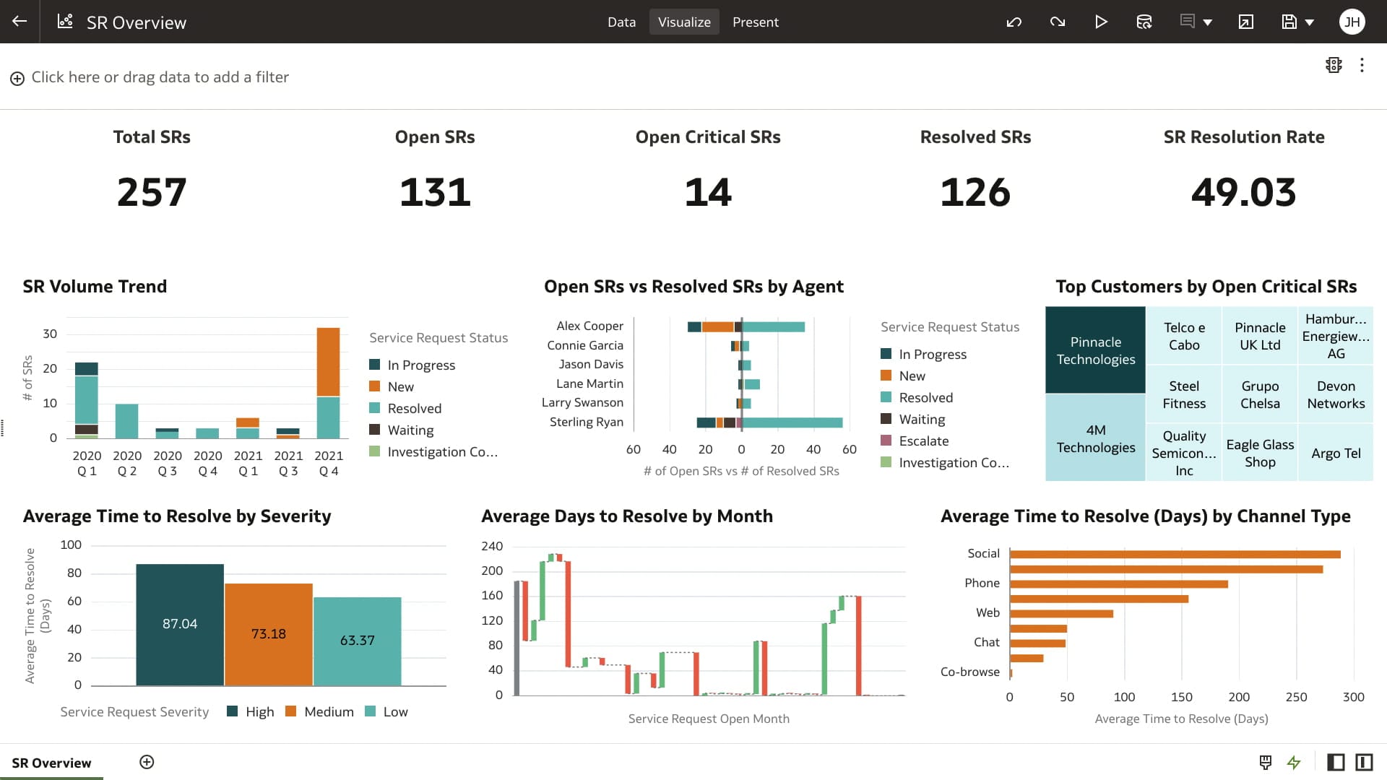Open the JH user profile avatar
The image size is (1387, 780).
point(1352,22)
